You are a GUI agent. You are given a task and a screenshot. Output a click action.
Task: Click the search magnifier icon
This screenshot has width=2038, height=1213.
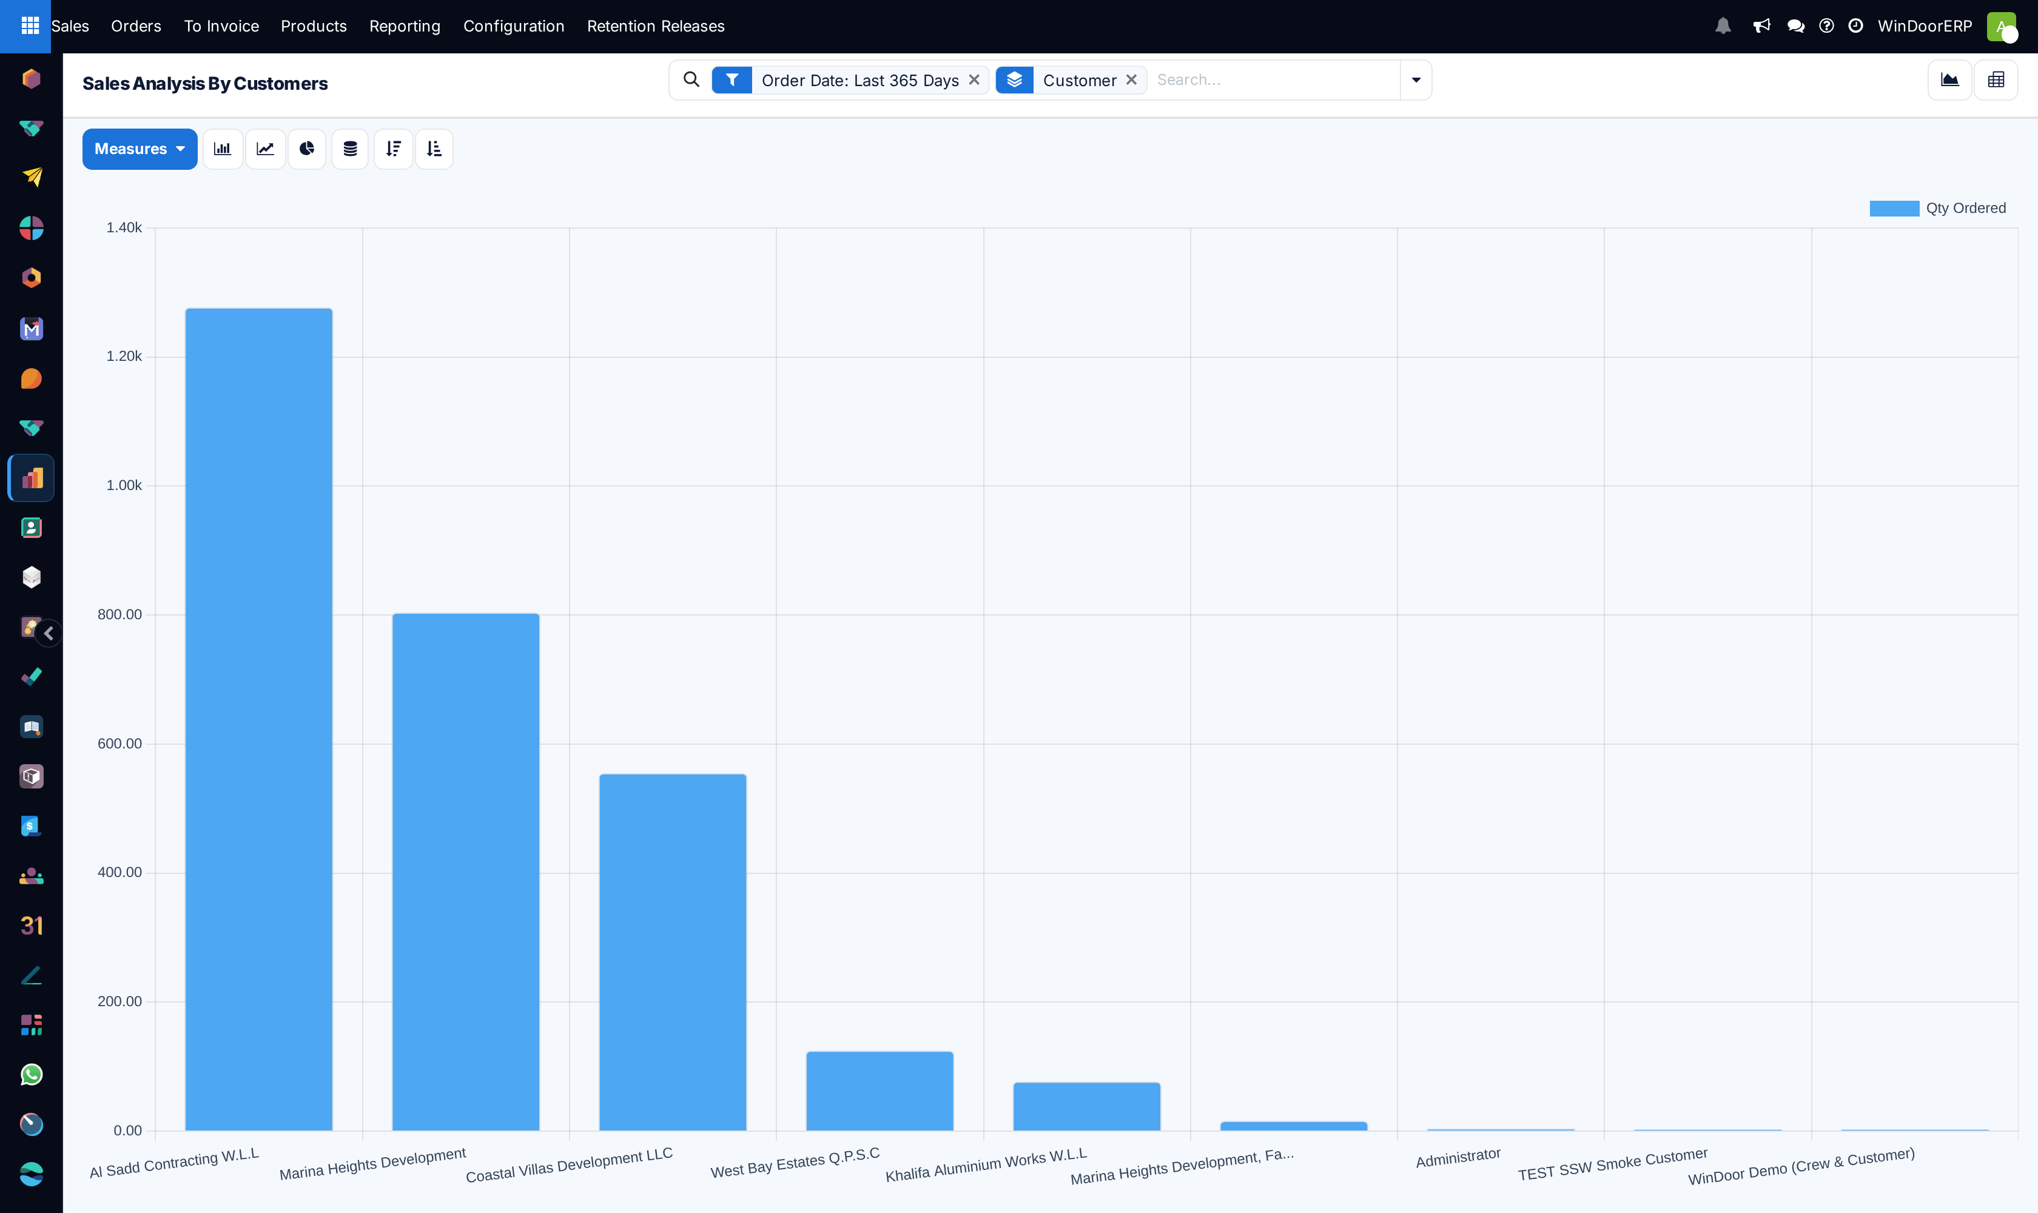coord(691,80)
